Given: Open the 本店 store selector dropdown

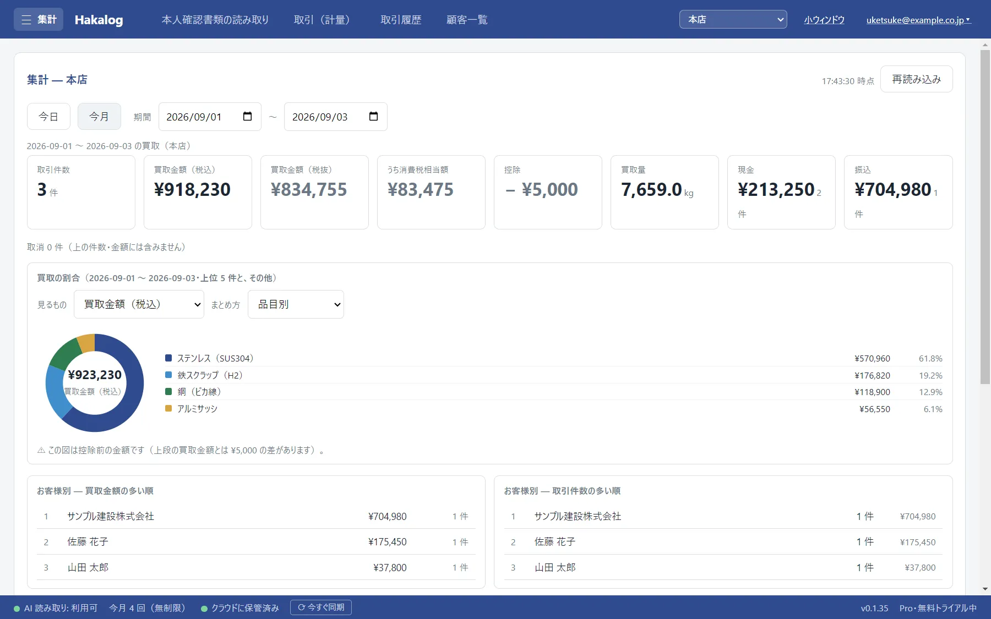Looking at the screenshot, I should tap(733, 19).
